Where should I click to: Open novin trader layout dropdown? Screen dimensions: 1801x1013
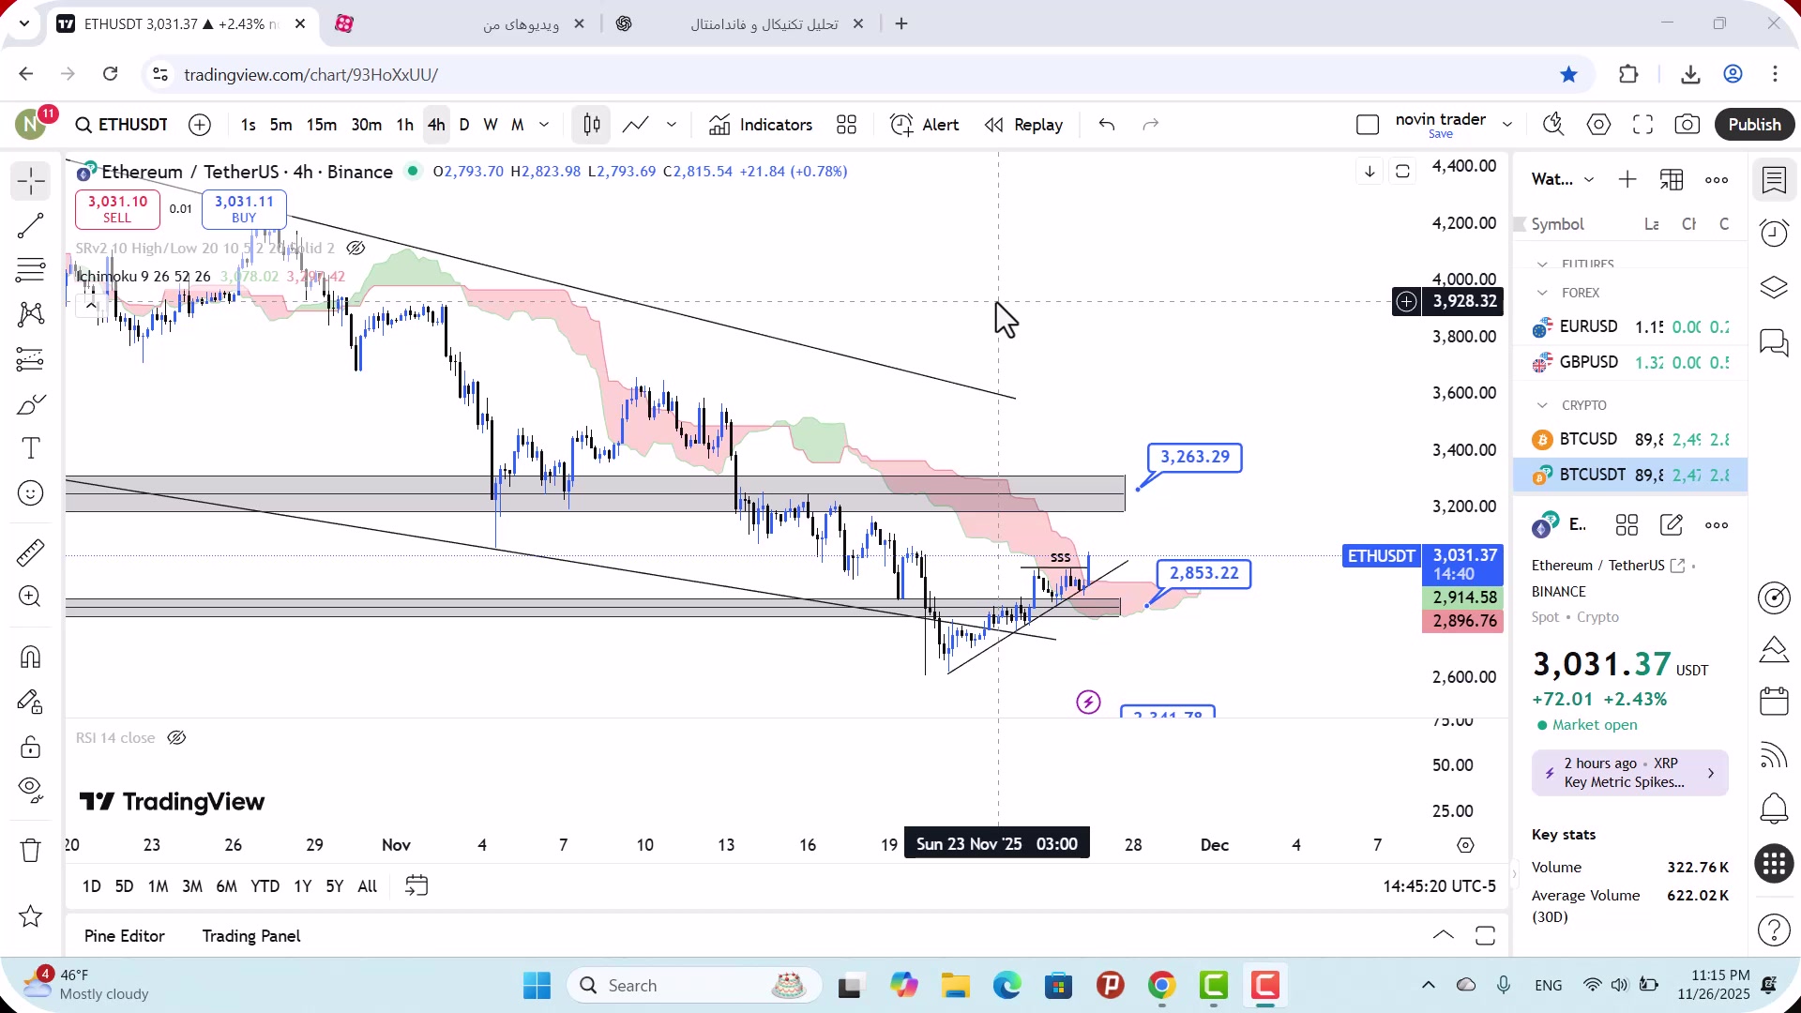(x=1507, y=125)
